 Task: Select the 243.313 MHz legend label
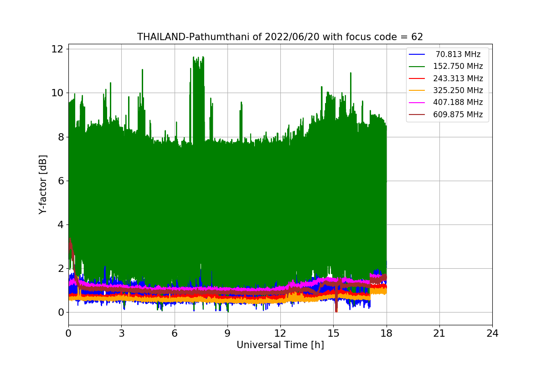458,78
